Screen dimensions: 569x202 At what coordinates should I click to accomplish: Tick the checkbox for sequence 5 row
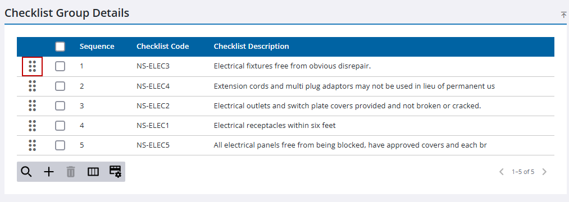pyautogui.click(x=60, y=145)
